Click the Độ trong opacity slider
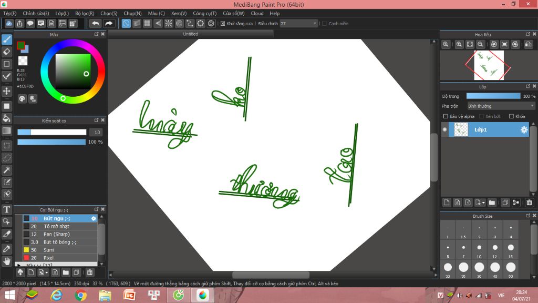 coord(493,96)
